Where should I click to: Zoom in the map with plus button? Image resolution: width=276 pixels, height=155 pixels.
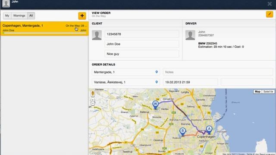pyautogui.click(x=93, y=100)
